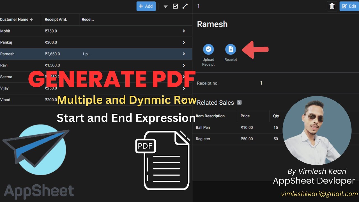Image resolution: width=359 pixels, height=202 pixels.
Task: Open the Ramesh row chevron
Action: coord(184,54)
